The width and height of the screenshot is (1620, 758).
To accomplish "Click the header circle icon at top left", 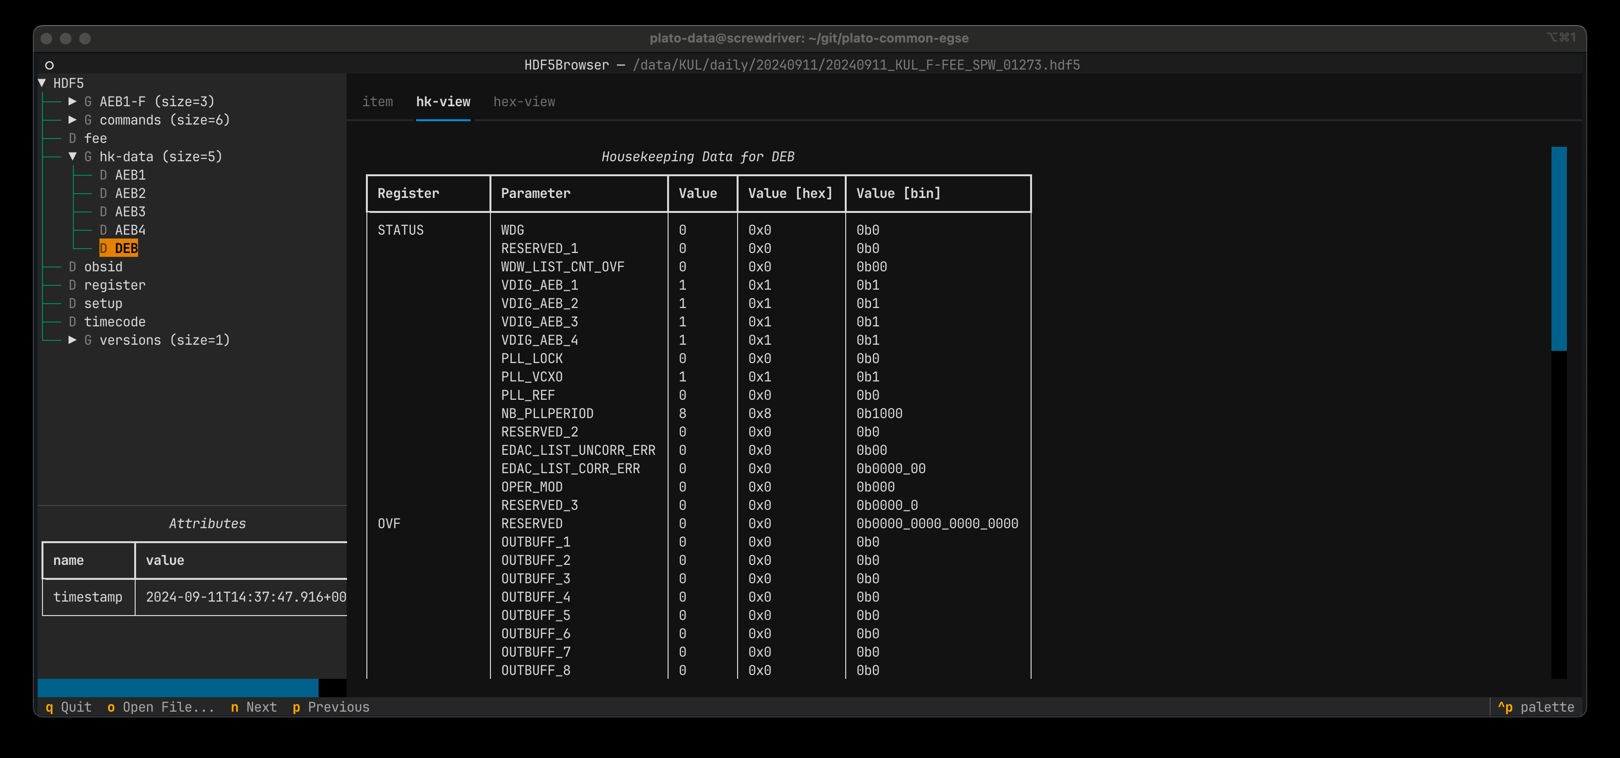I will [x=49, y=65].
